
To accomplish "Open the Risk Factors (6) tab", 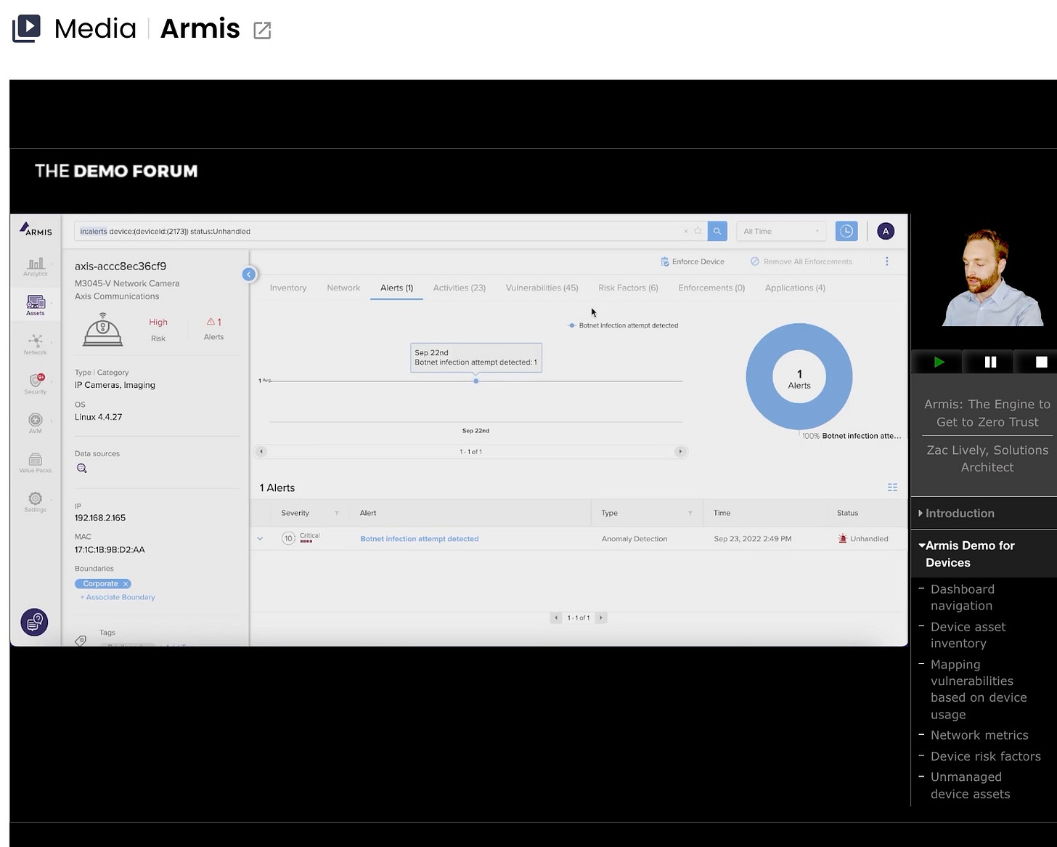I will click(628, 288).
